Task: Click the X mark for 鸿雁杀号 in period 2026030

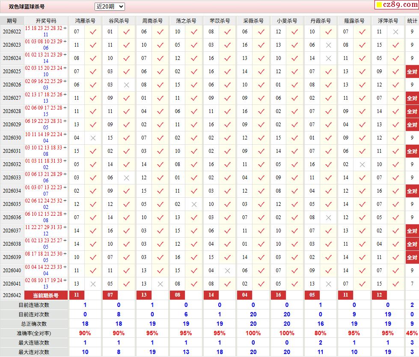Action: pos(93,138)
